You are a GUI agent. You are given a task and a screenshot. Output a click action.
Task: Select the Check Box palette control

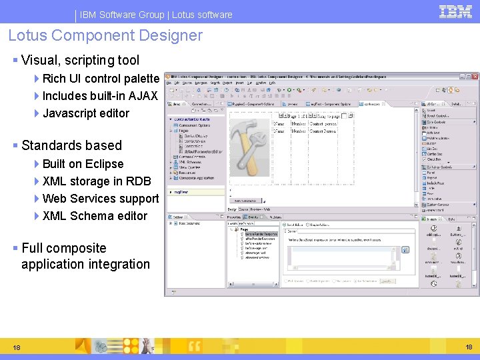pos(431,159)
